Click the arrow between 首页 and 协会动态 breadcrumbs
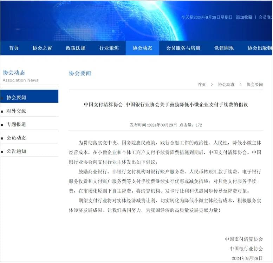 [x=212, y=85]
